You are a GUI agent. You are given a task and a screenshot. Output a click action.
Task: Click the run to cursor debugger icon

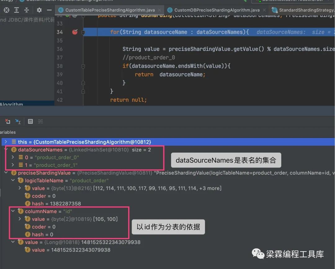point(18,121)
